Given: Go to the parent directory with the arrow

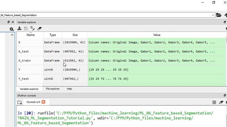Looking at the screenshot, I should pyautogui.click(x=226, y=15).
